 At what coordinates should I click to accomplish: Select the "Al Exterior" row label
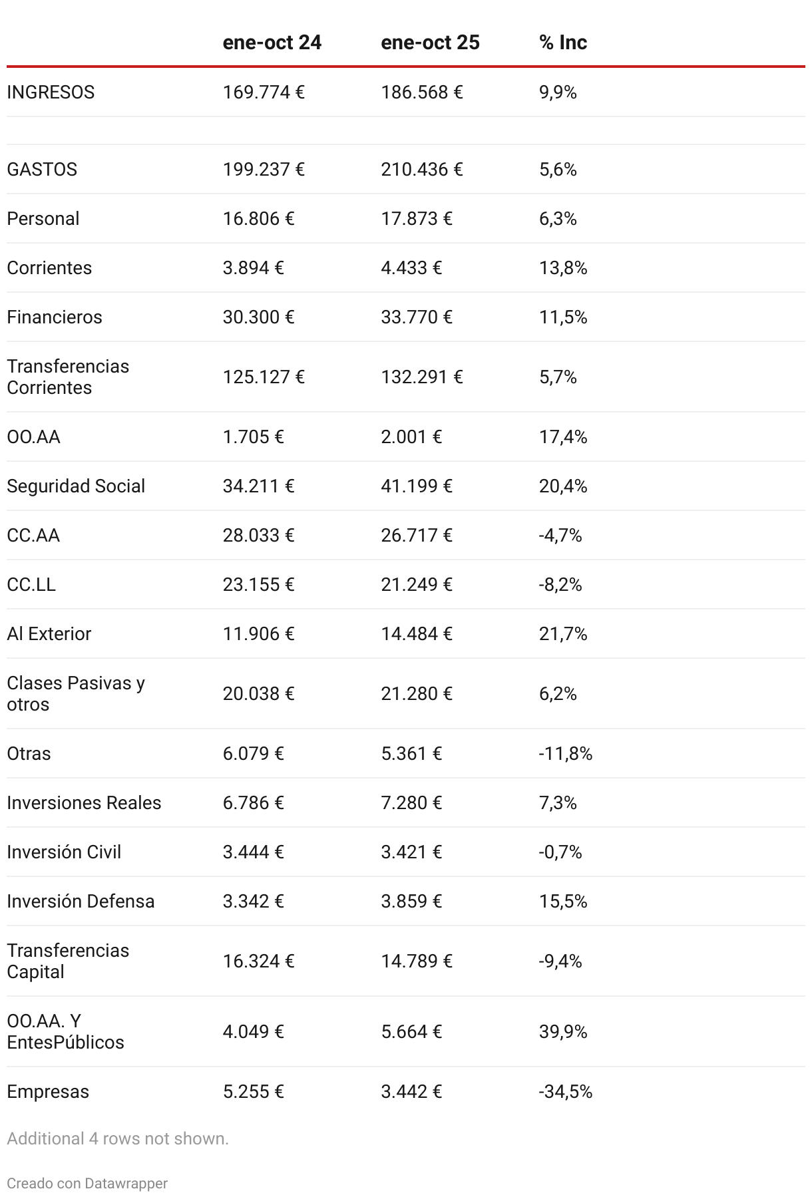pos(49,633)
